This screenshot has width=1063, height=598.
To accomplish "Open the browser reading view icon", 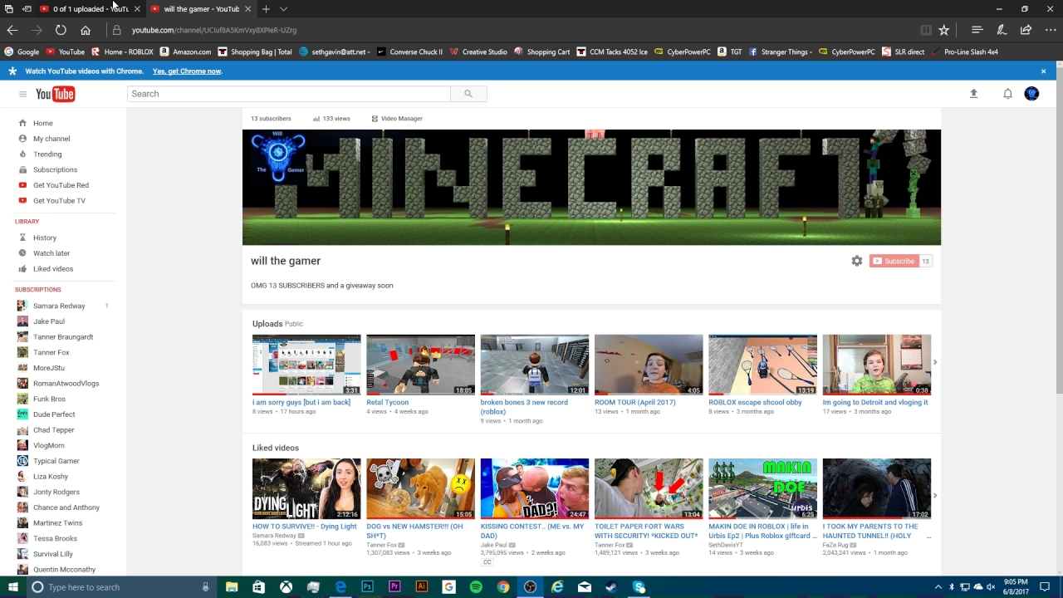I will pos(925,30).
